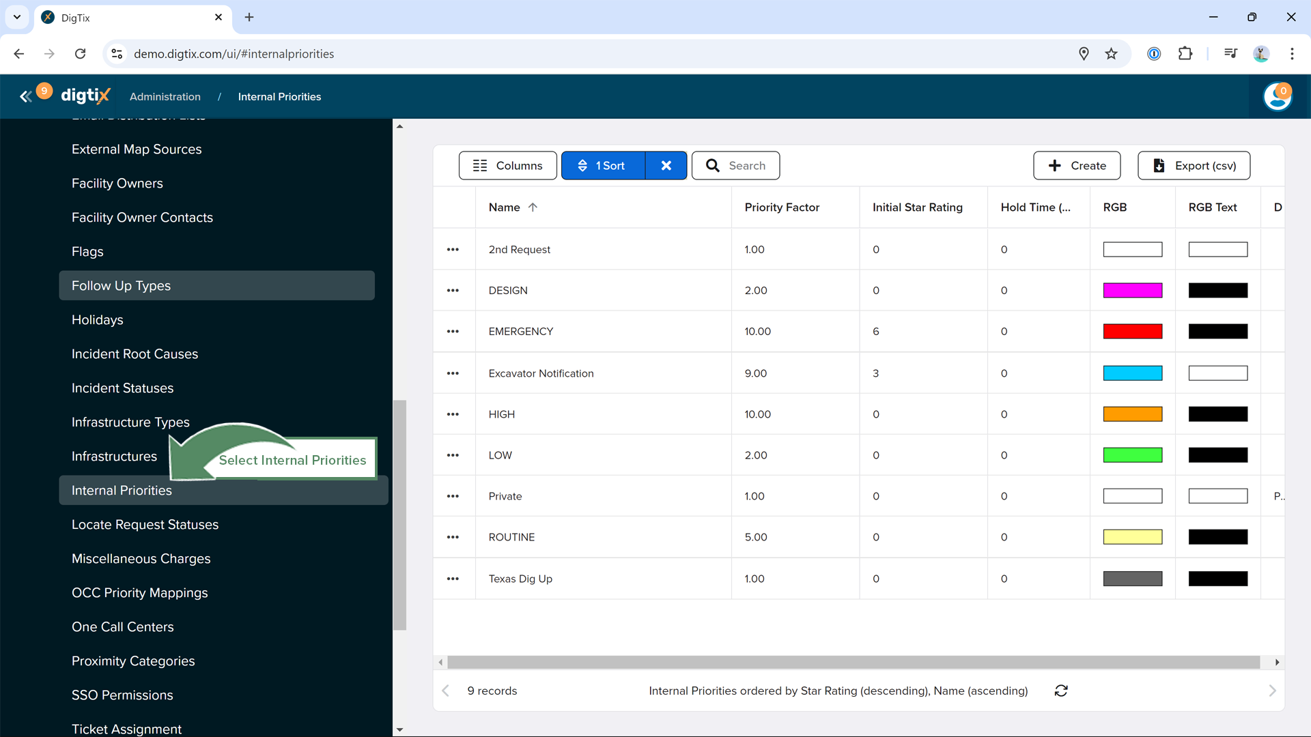The width and height of the screenshot is (1311, 737).
Task: Open row actions for EMERGENCY
Action: (x=453, y=332)
